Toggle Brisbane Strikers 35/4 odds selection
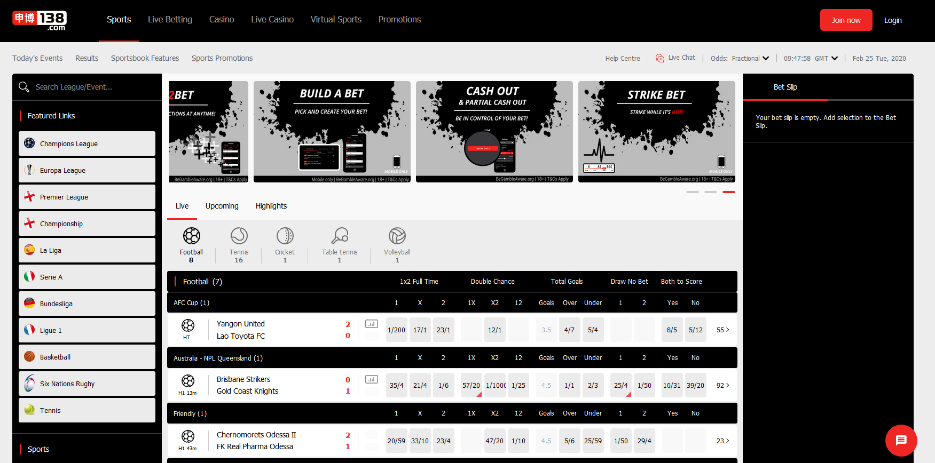This screenshot has width=935, height=463. (x=396, y=386)
